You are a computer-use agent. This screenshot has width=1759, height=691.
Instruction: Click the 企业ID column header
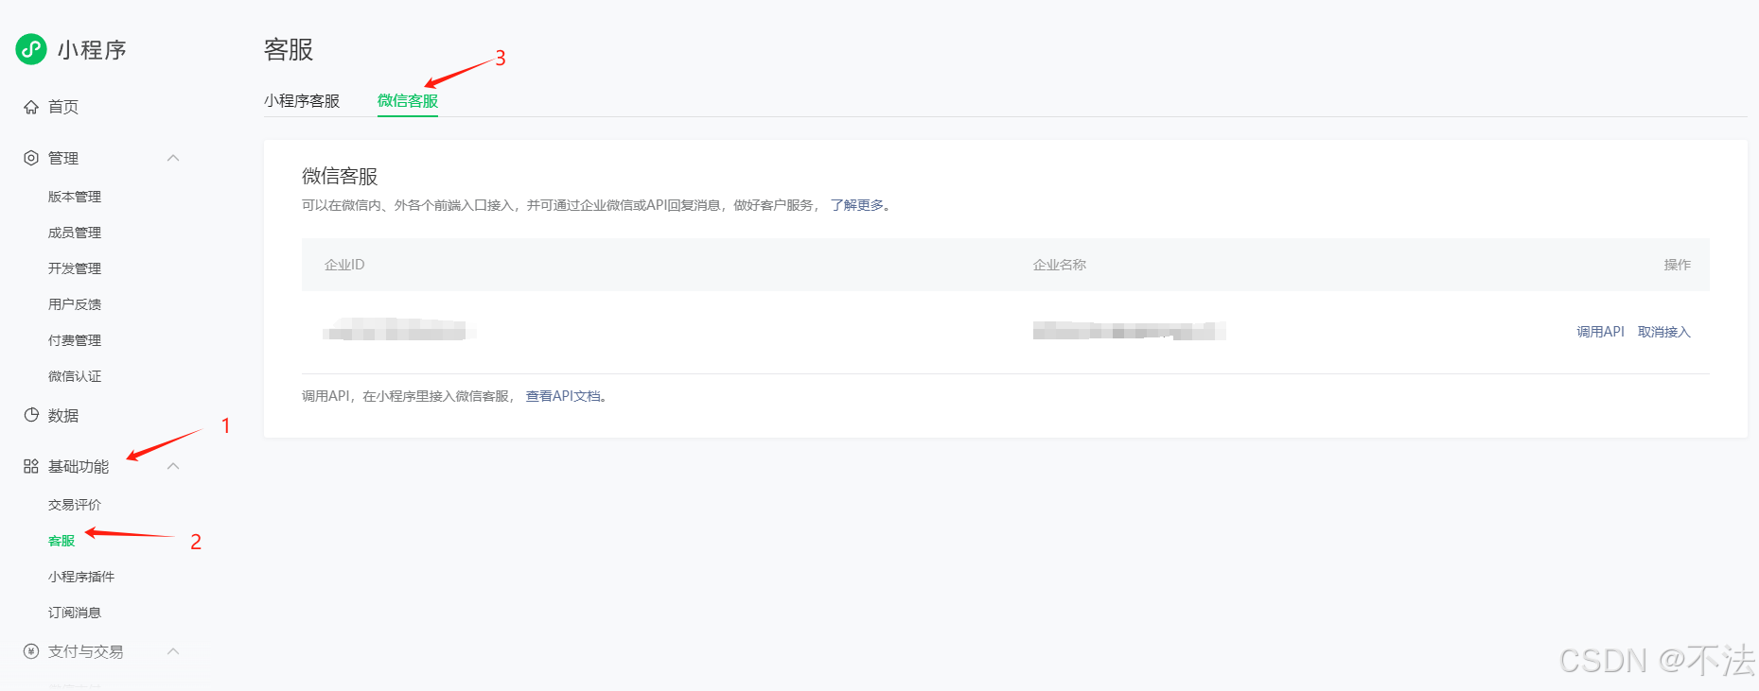(x=344, y=265)
